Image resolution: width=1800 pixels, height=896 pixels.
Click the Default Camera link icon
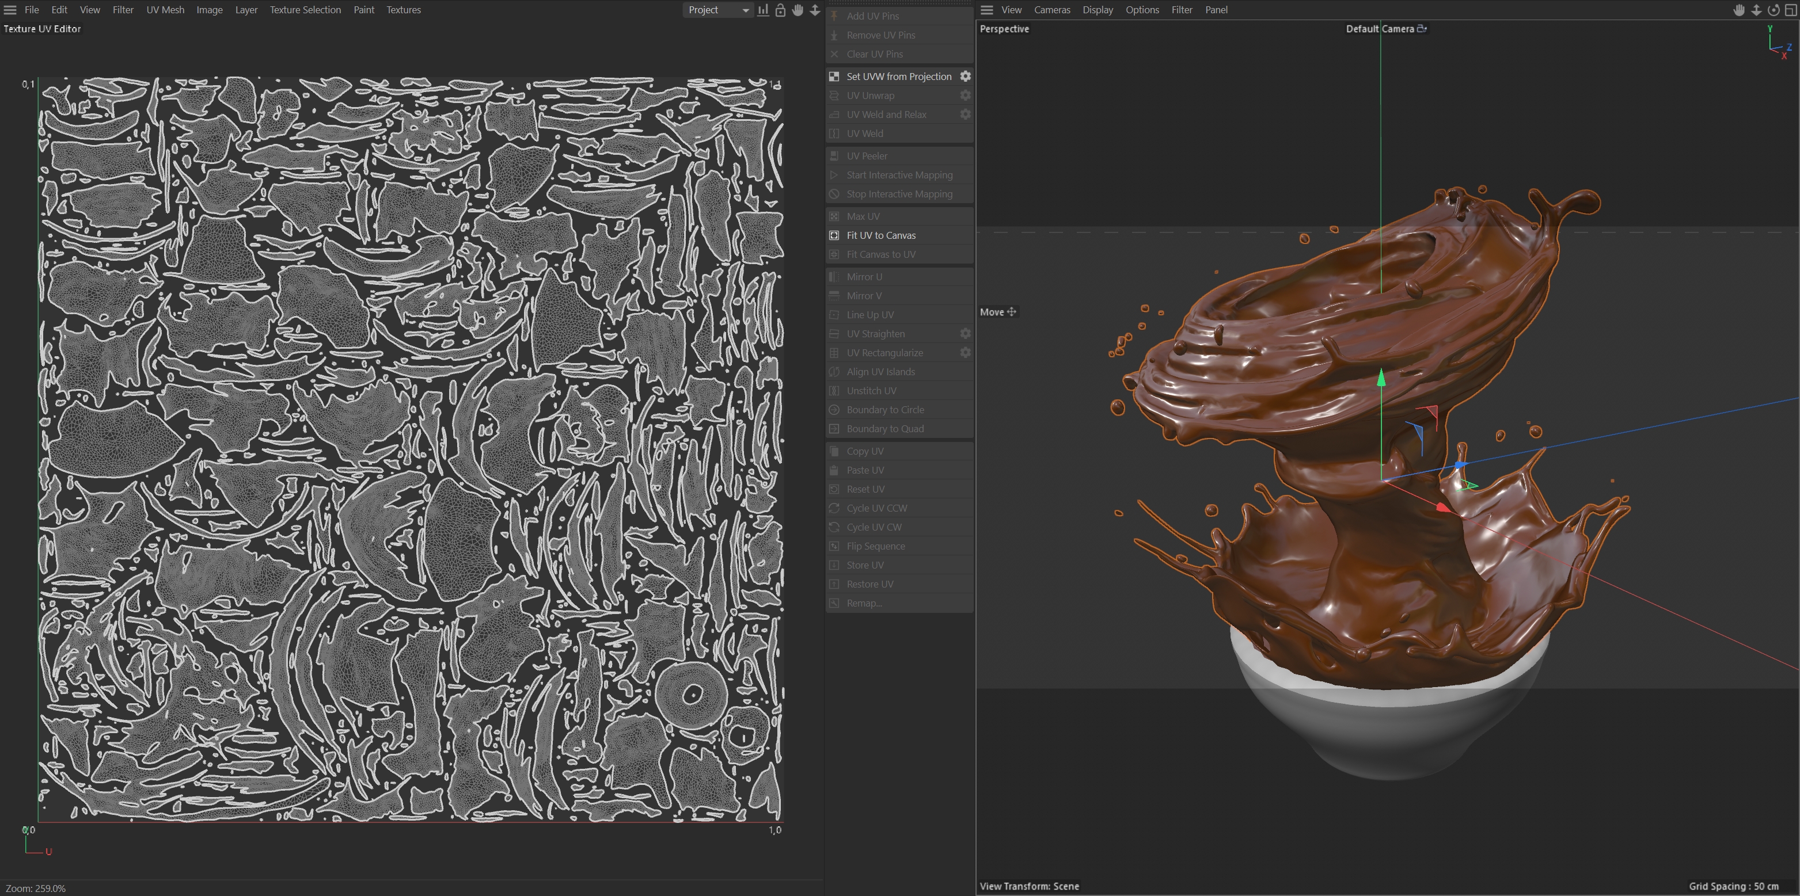tap(1421, 29)
